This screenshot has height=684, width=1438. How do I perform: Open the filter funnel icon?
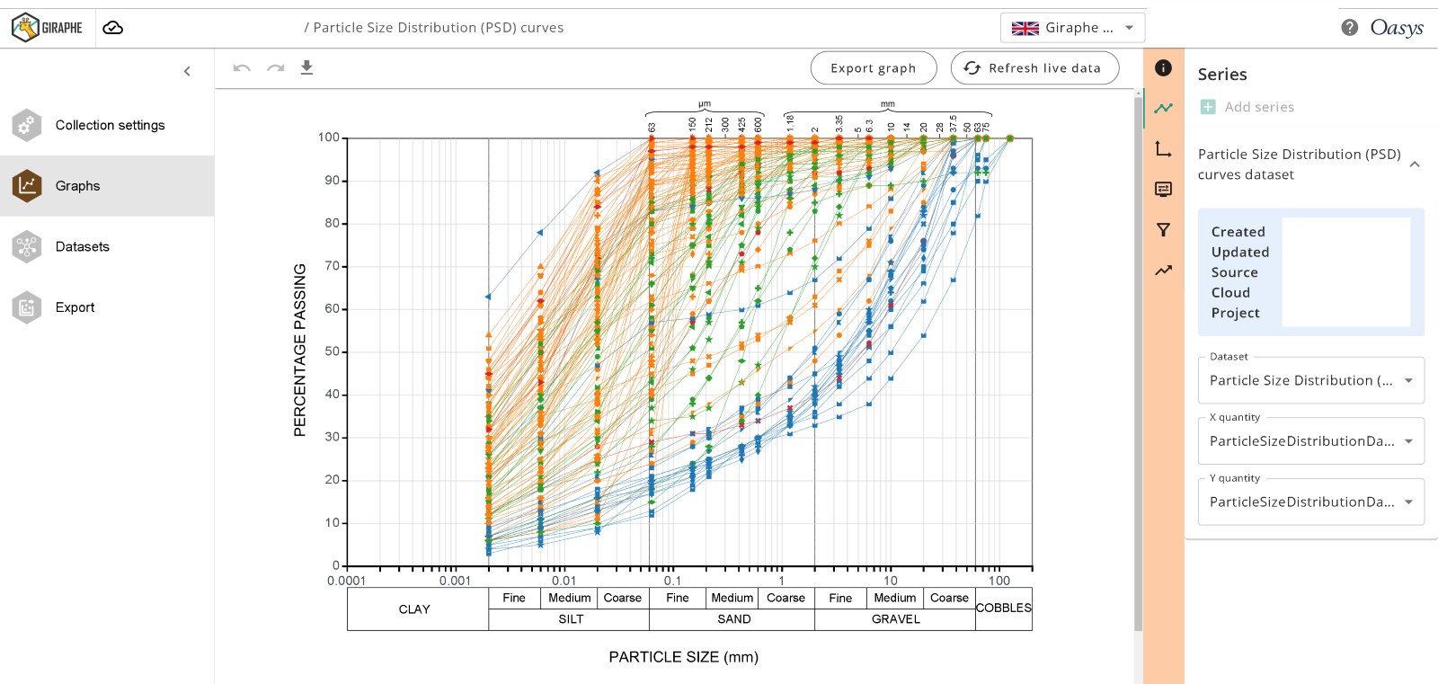point(1163,230)
